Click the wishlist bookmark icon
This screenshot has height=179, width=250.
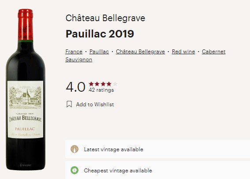click(69, 104)
